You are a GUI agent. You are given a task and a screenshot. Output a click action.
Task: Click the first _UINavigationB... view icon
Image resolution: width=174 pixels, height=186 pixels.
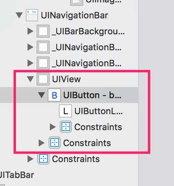click(43, 47)
